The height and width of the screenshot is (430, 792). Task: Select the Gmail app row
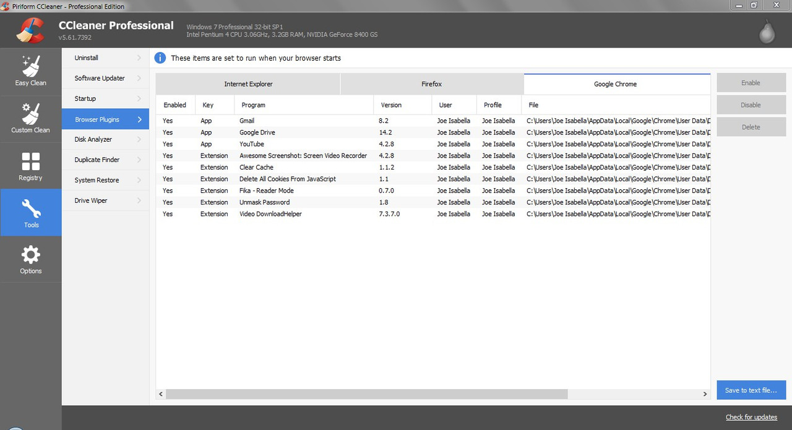(433, 121)
